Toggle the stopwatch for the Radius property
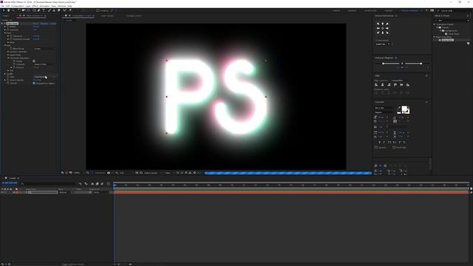Screen dimensions: 473x266 pos(8,27)
